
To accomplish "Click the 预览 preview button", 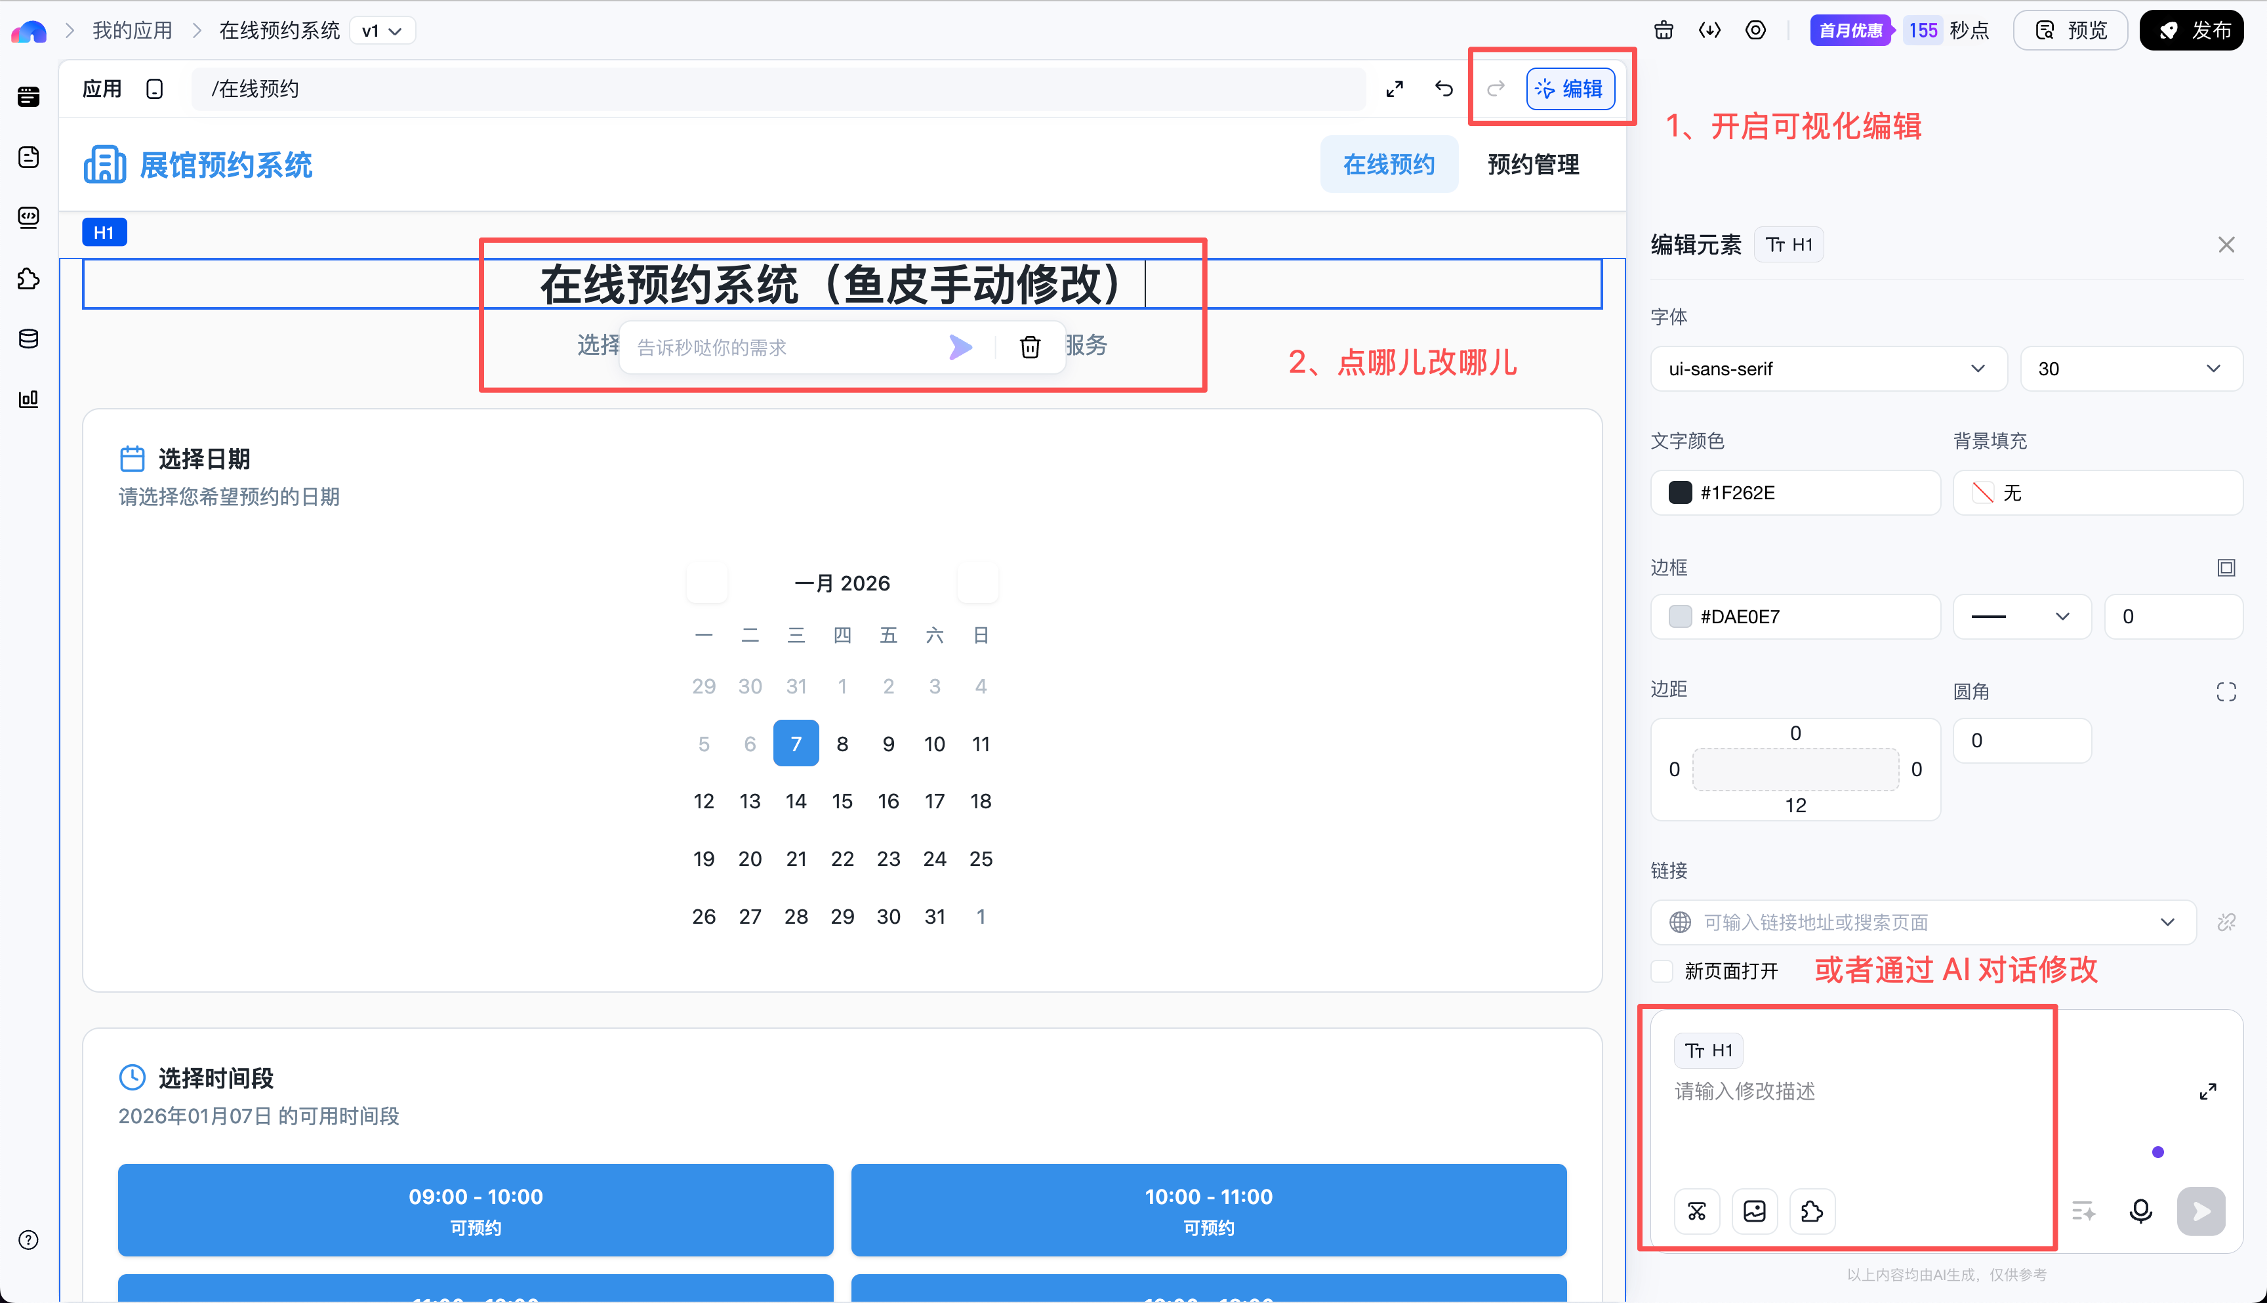I will coord(2070,30).
